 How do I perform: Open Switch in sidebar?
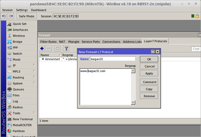(x=22, y=54)
